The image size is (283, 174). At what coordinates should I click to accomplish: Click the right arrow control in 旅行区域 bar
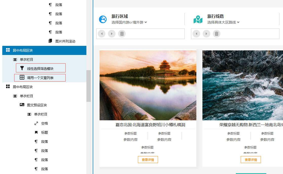coord(112,33)
